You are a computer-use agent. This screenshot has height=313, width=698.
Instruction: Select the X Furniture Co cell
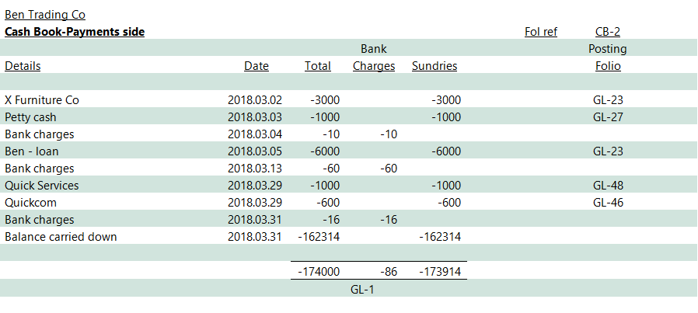(x=42, y=100)
